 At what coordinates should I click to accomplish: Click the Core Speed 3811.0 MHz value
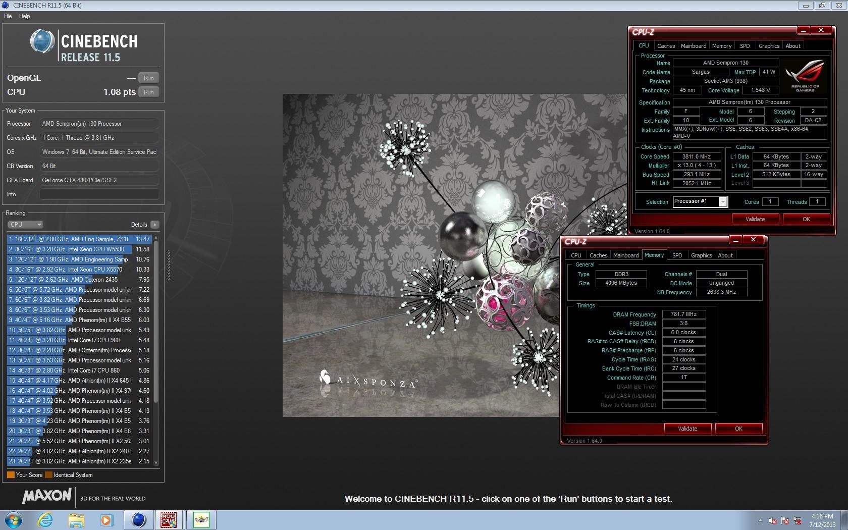click(x=697, y=157)
